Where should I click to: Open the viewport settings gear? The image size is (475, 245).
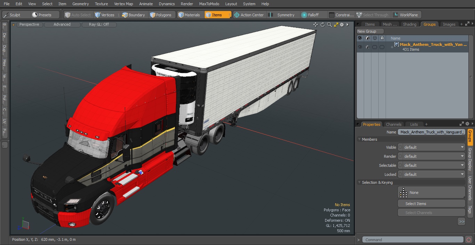click(x=342, y=25)
